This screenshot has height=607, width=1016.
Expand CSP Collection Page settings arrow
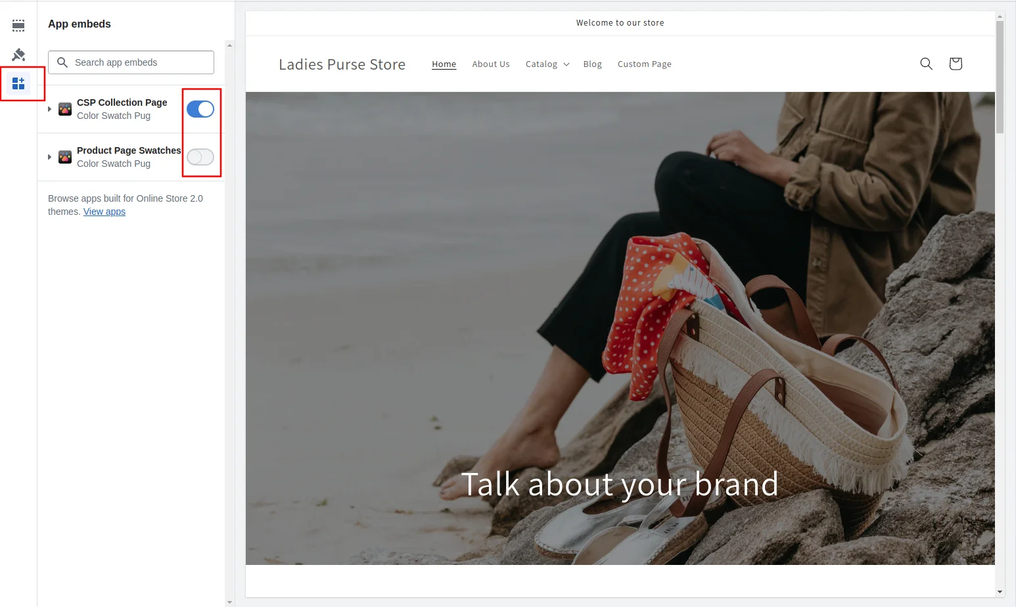[x=49, y=109]
